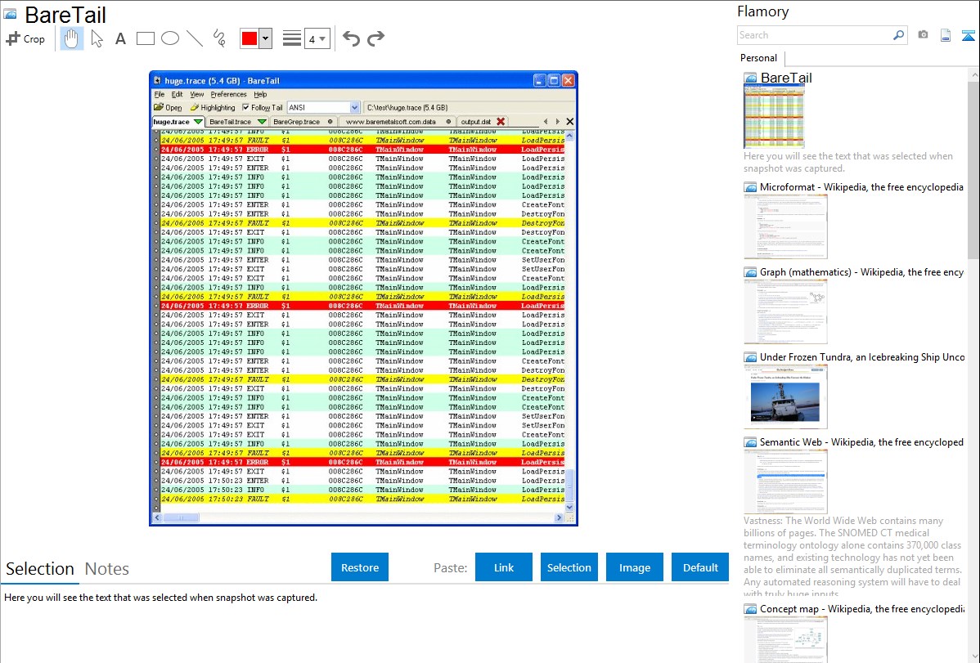Choose the text annotation tool
The width and height of the screenshot is (980, 663).
tap(120, 38)
